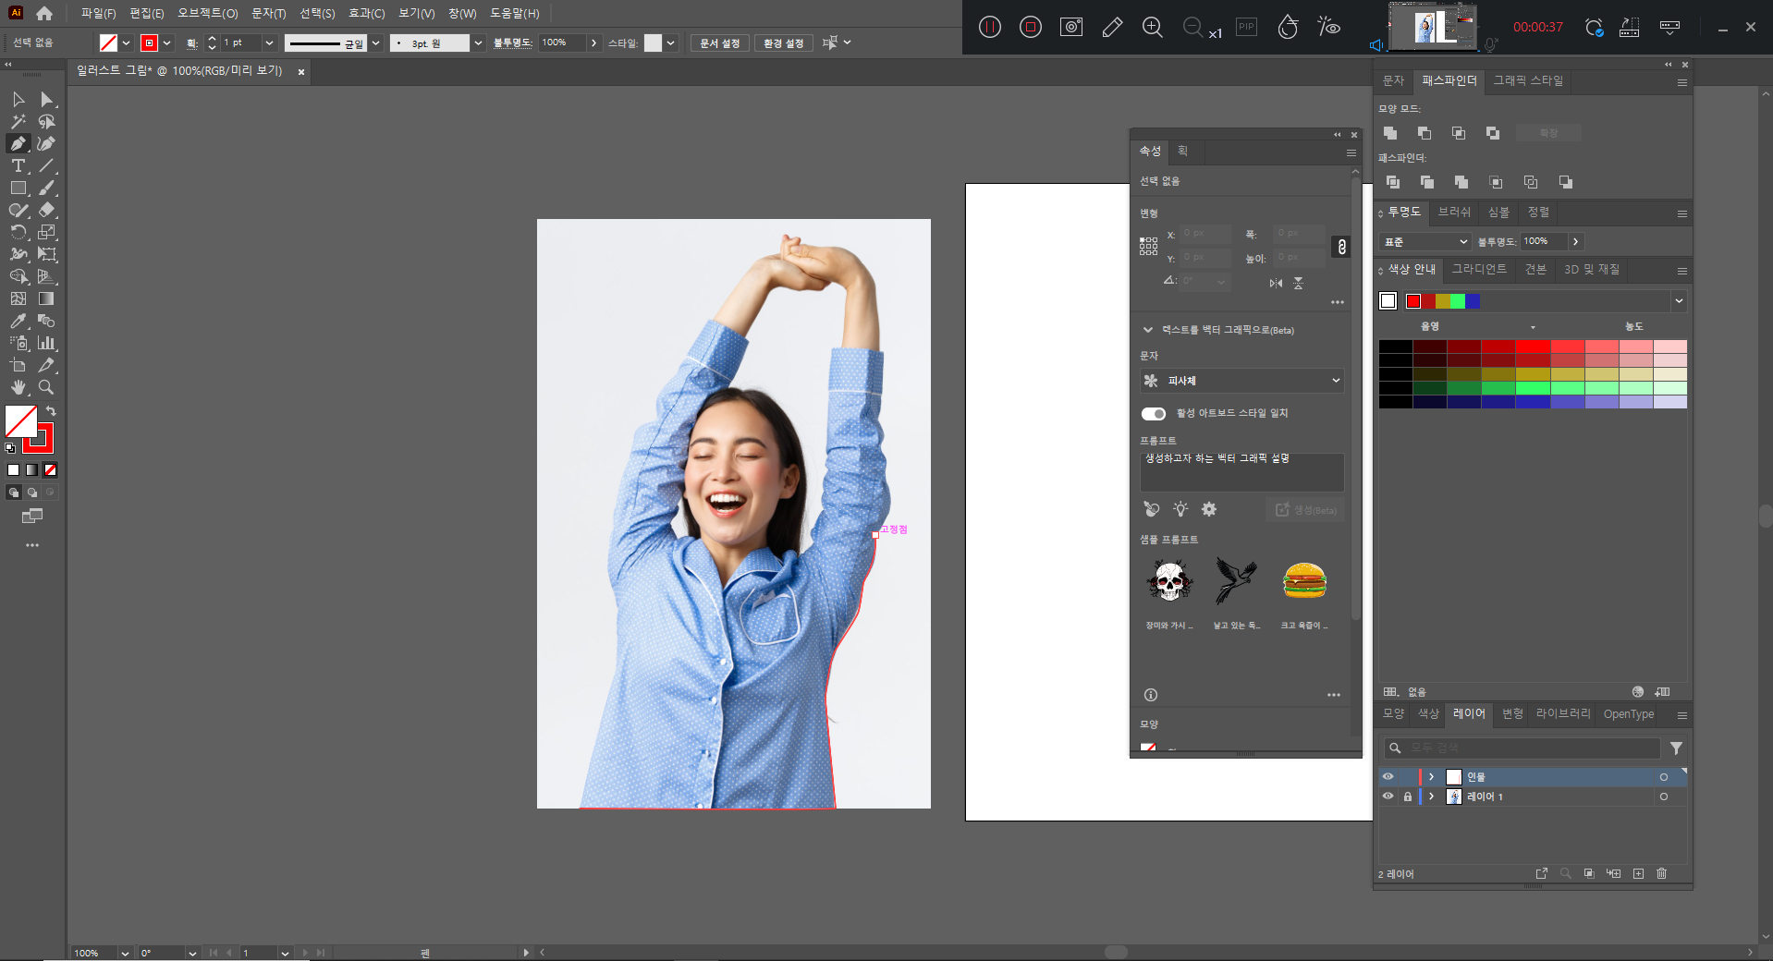This screenshot has height=961, width=1773.
Task: Toggle 활성 아트보드 스타일 일치 switch
Action: pyautogui.click(x=1153, y=413)
